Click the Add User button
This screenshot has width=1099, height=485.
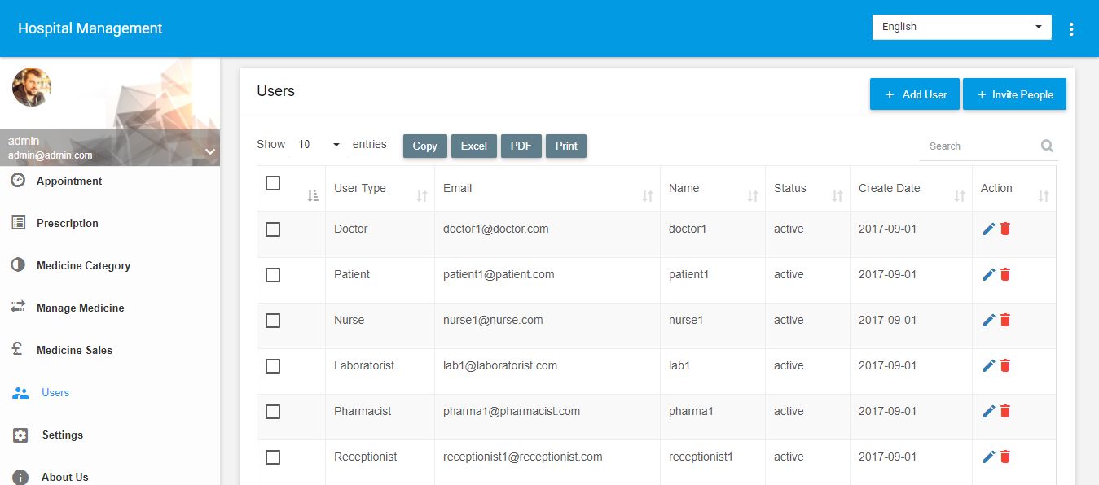915,94
